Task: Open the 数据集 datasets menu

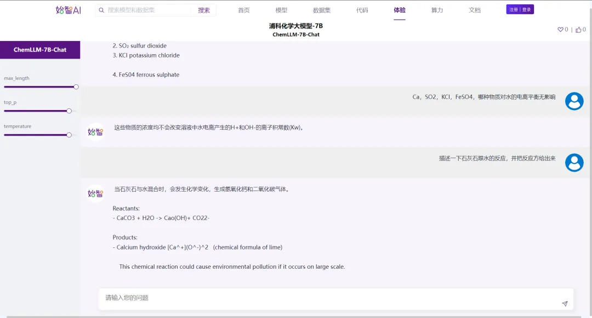Action: 322,10
